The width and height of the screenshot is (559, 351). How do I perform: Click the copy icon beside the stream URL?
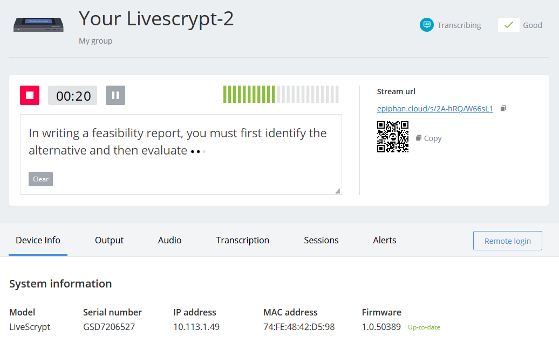(x=503, y=108)
